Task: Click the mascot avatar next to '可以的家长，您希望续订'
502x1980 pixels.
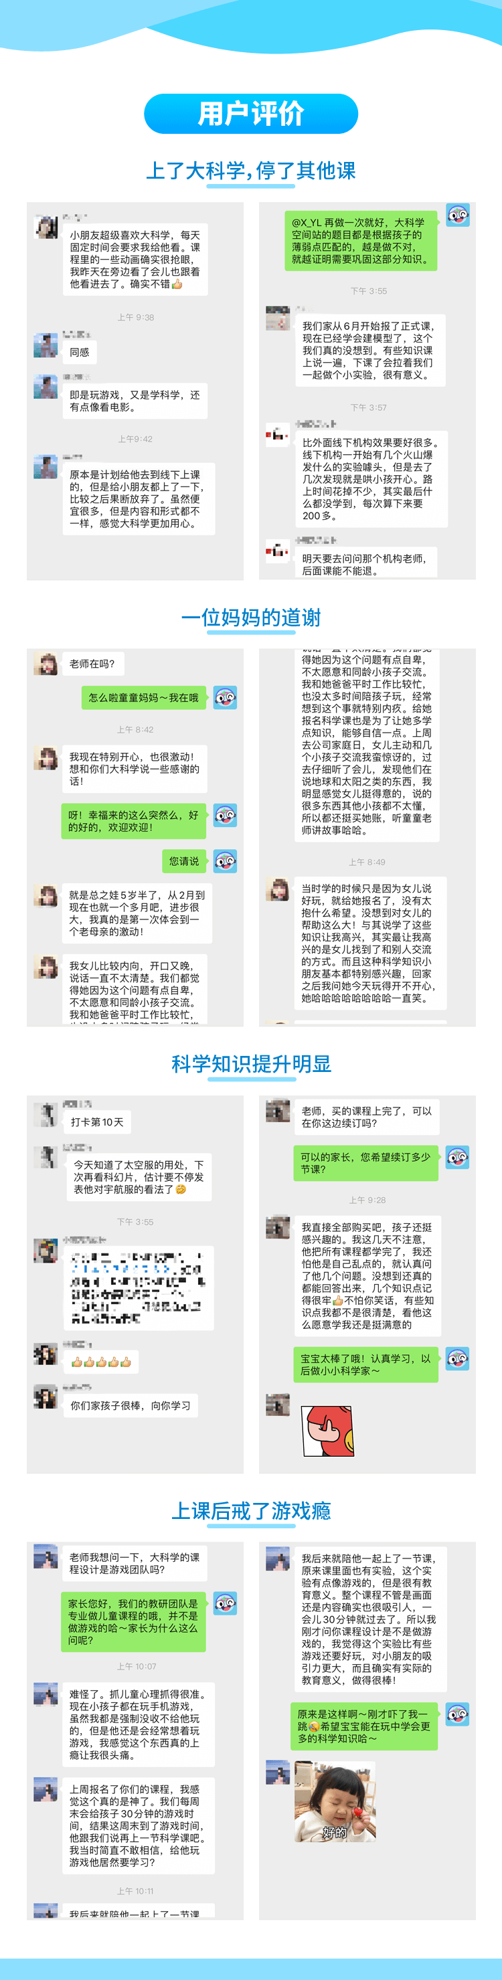Action: [457, 1157]
